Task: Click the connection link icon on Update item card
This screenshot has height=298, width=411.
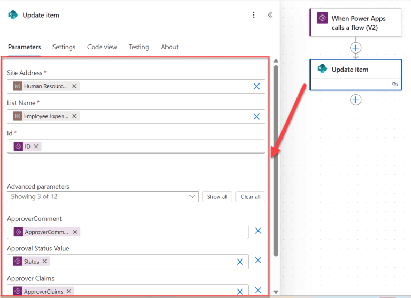Action: [395, 84]
